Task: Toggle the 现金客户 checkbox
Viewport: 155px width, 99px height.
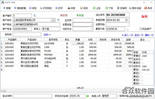Action: pyautogui.click(x=141, y=29)
